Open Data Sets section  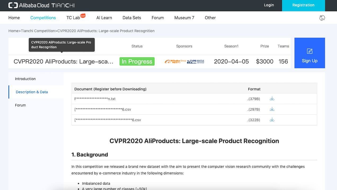click(132, 18)
